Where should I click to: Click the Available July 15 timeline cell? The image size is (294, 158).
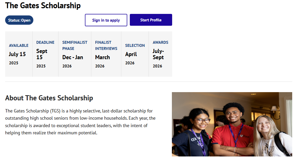(19, 54)
